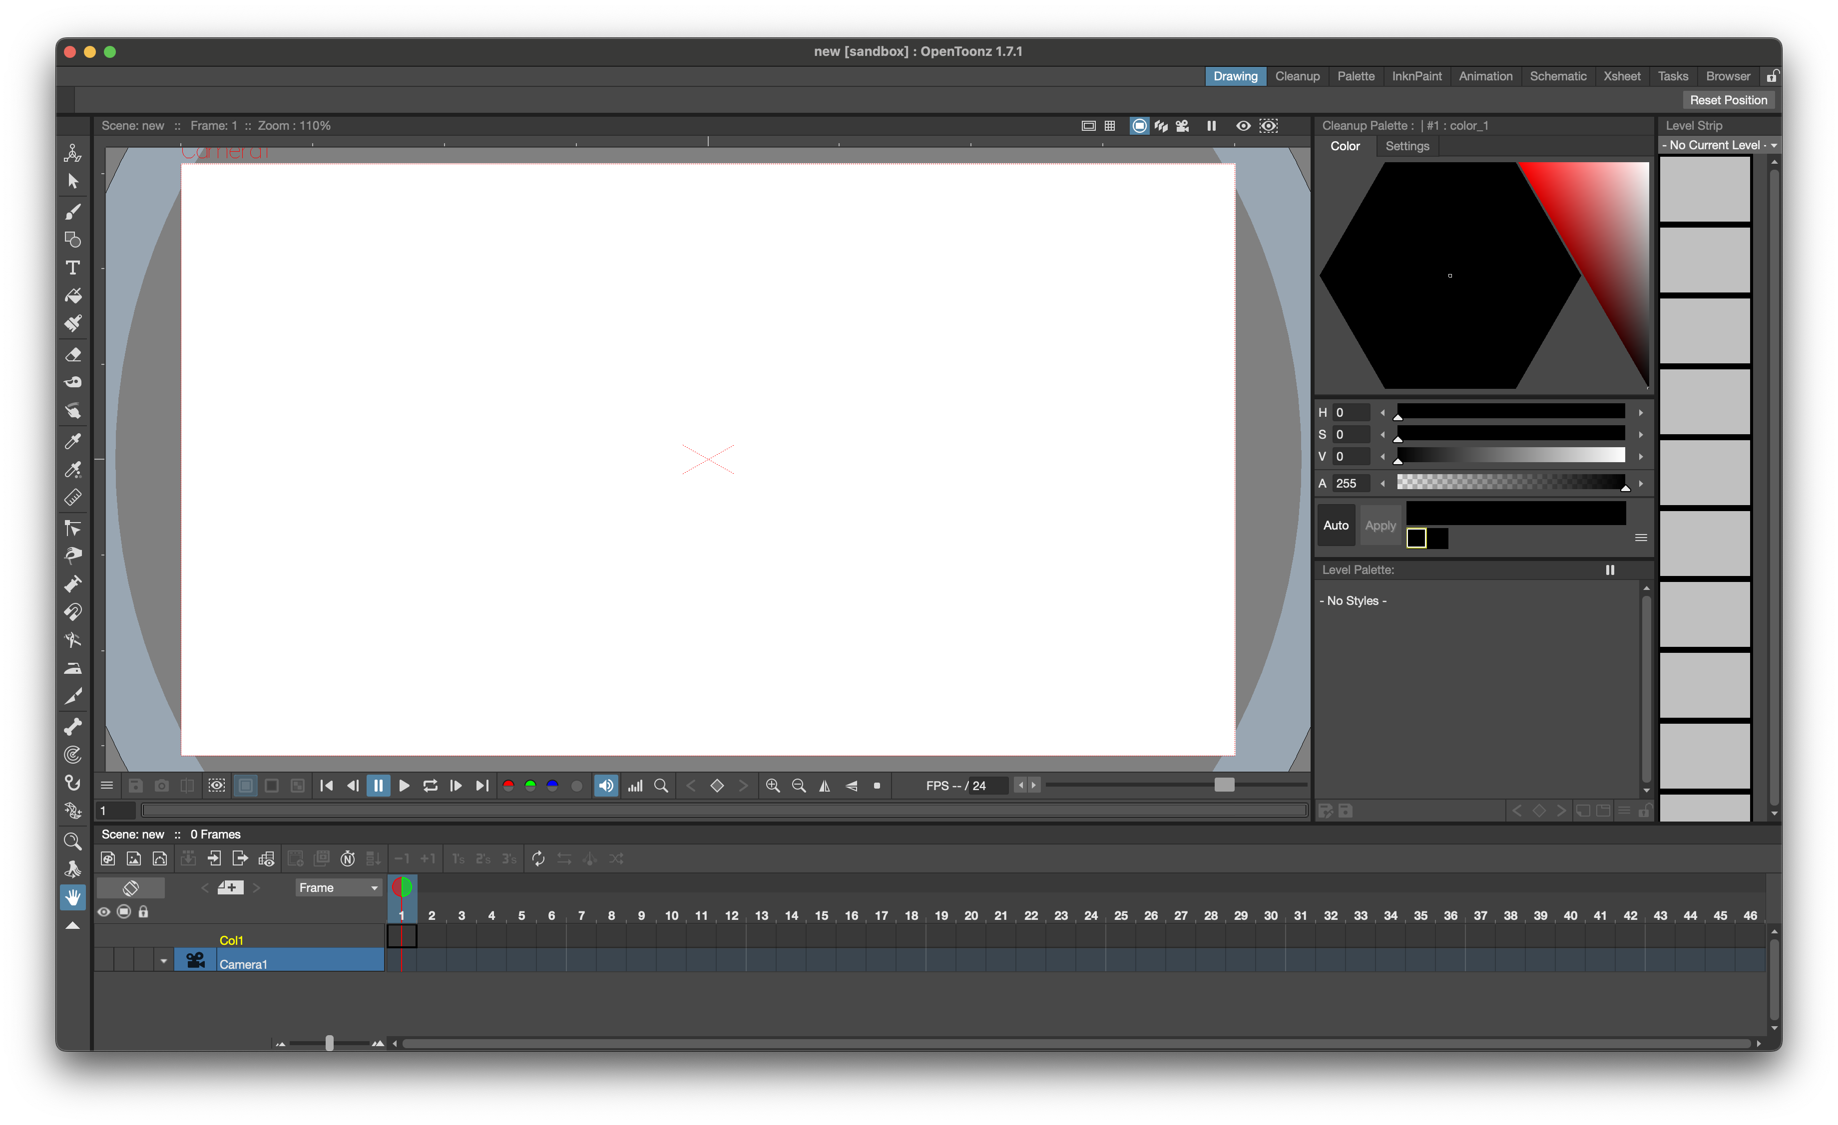The height and width of the screenshot is (1125, 1838).
Task: Select the Skeleton tool
Action: (72, 726)
